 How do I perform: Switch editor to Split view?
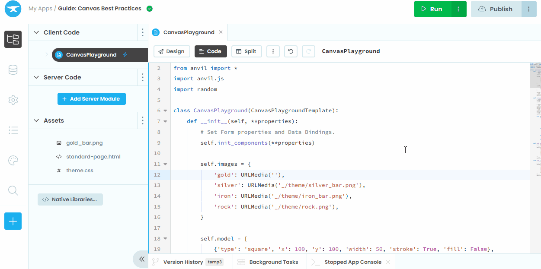(x=246, y=51)
